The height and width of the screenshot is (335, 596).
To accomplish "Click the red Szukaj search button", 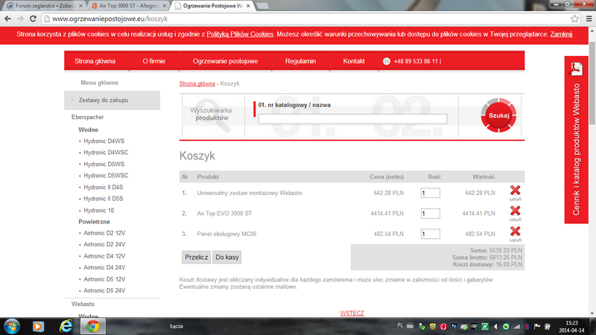I will pyautogui.click(x=498, y=115).
